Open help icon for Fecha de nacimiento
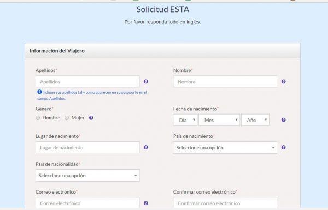Image resolution: width=328 pixels, height=210 pixels. [x=283, y=120]
